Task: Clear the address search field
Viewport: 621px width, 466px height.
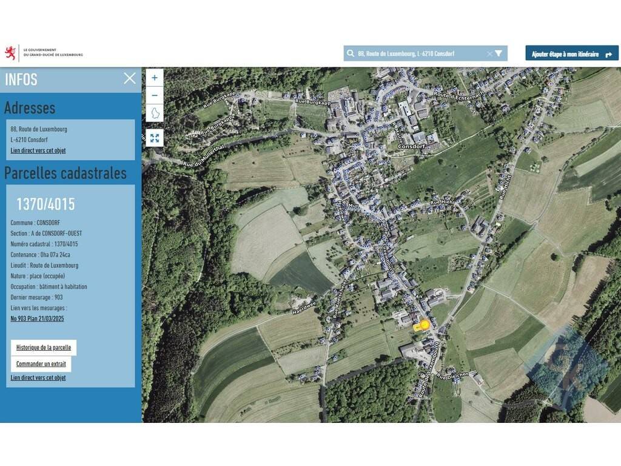Action: (x=489, y=53)
